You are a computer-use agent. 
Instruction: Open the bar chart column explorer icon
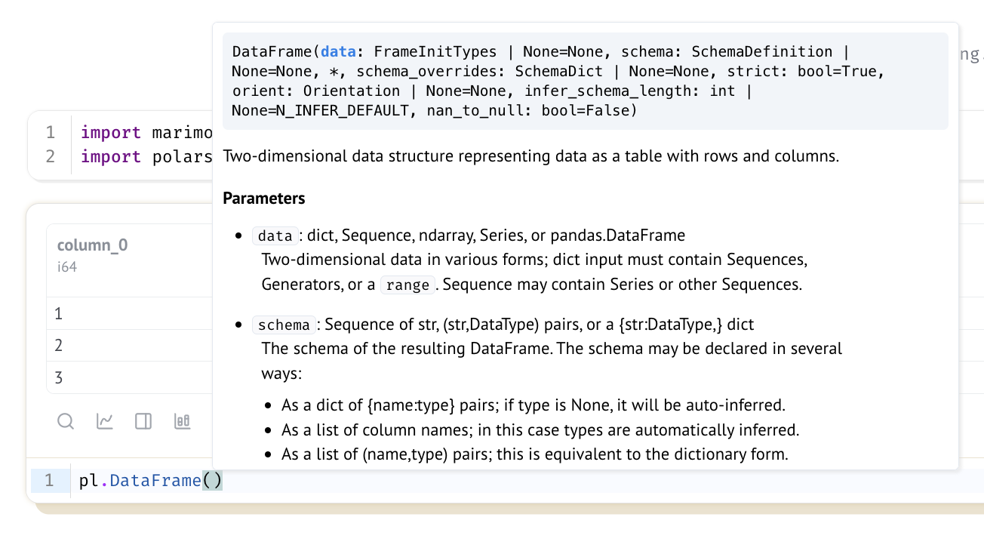click(182, 421)
